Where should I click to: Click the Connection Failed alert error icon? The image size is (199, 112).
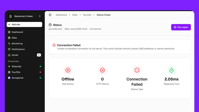pyautogui.click(x=54, y=45)
